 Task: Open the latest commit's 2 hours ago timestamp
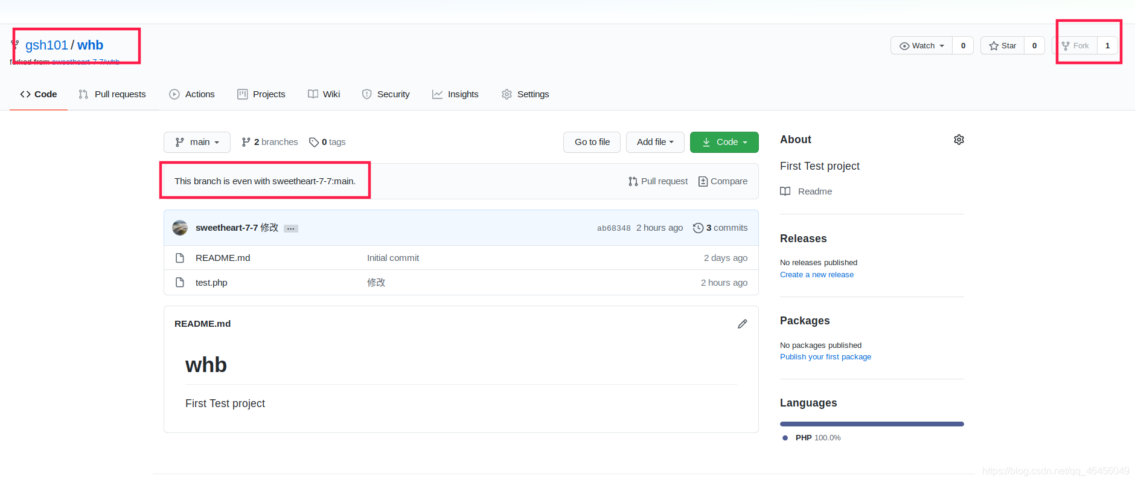pyautogui.click(x=660, y=228)
